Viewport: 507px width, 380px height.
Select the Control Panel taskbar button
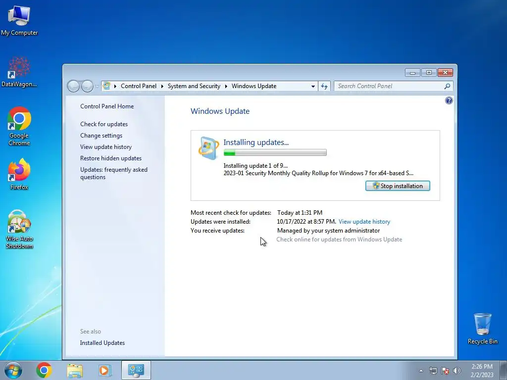pyautogui.click(x=136, y=370)
